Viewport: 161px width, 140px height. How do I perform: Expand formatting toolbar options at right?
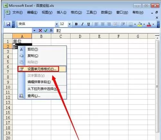click(x=158, y=24)
